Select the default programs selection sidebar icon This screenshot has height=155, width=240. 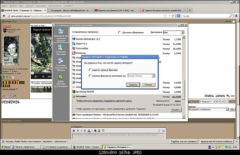click(x=61, y=81)
